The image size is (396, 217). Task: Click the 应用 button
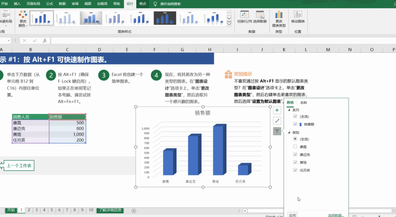click(x=292, y=215)
